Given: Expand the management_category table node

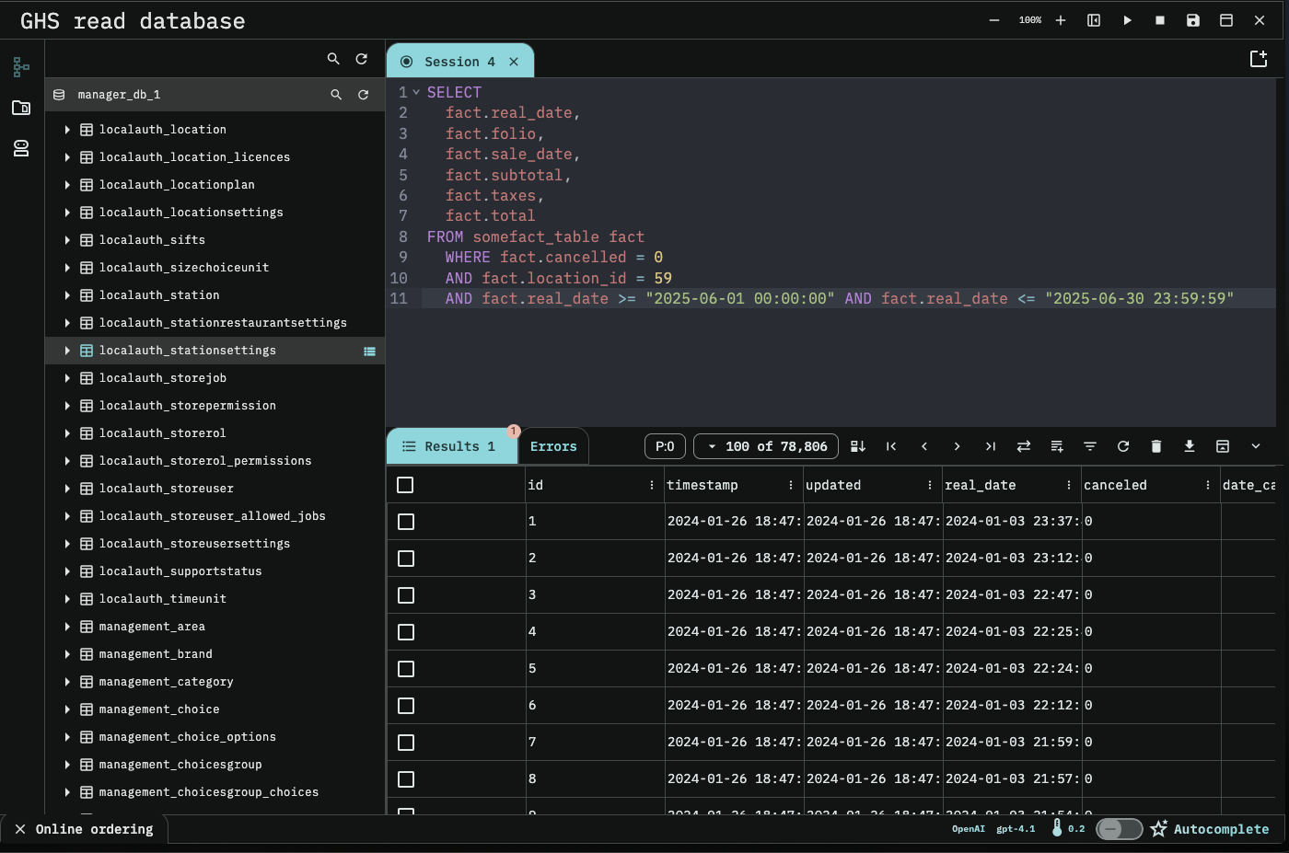Looking at the screenshot, I should click(x=67, y=682).
